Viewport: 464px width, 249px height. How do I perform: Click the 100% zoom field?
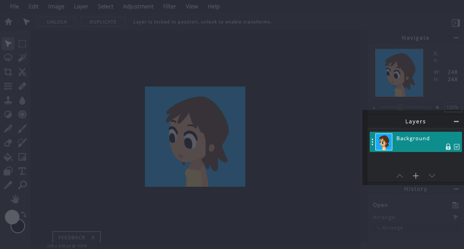tap(452, 107)
